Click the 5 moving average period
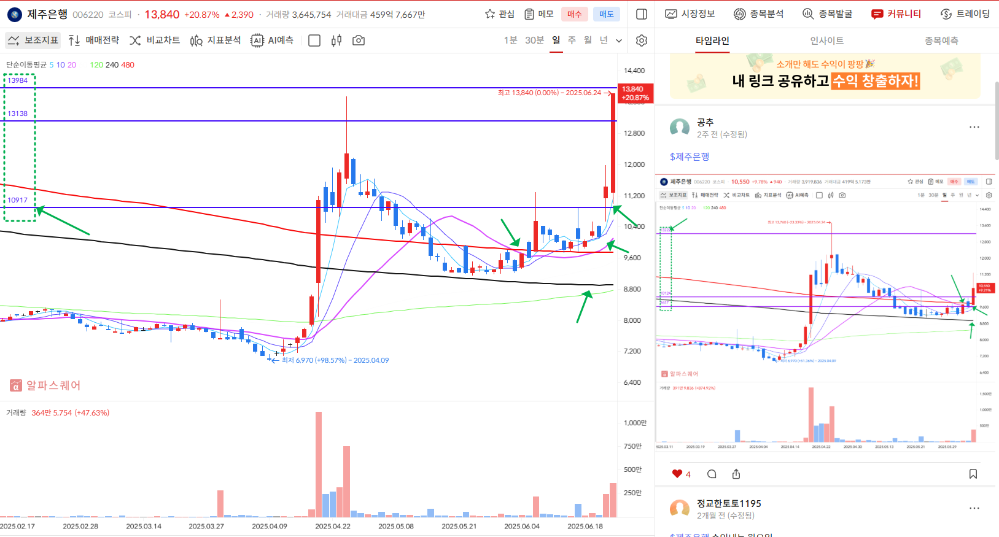This screenshot has width=999, height=537. [x=52, y=64]
